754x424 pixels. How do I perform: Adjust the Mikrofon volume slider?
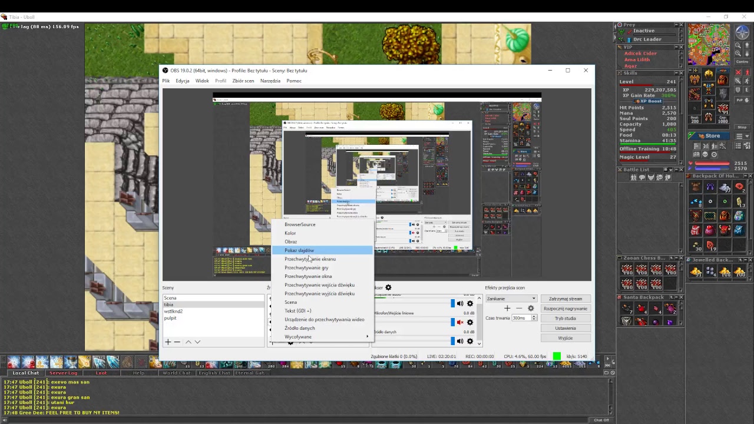pyautogui.click(x=452, y=322)
